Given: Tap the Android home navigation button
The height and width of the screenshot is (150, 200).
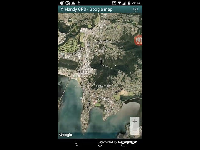Looking at the screenshot, I should [x=100, y=145].
